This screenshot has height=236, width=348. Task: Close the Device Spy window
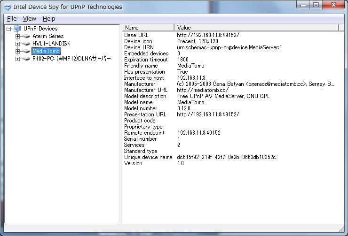333,5
